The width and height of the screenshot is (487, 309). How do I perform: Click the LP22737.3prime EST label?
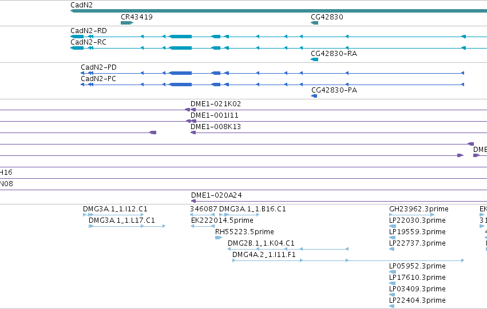pos(417,243)
